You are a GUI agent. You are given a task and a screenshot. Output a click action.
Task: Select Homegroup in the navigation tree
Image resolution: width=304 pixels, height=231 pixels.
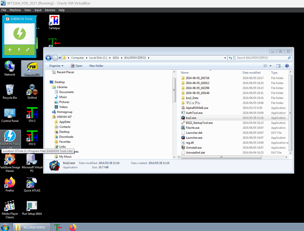point(64,112)
